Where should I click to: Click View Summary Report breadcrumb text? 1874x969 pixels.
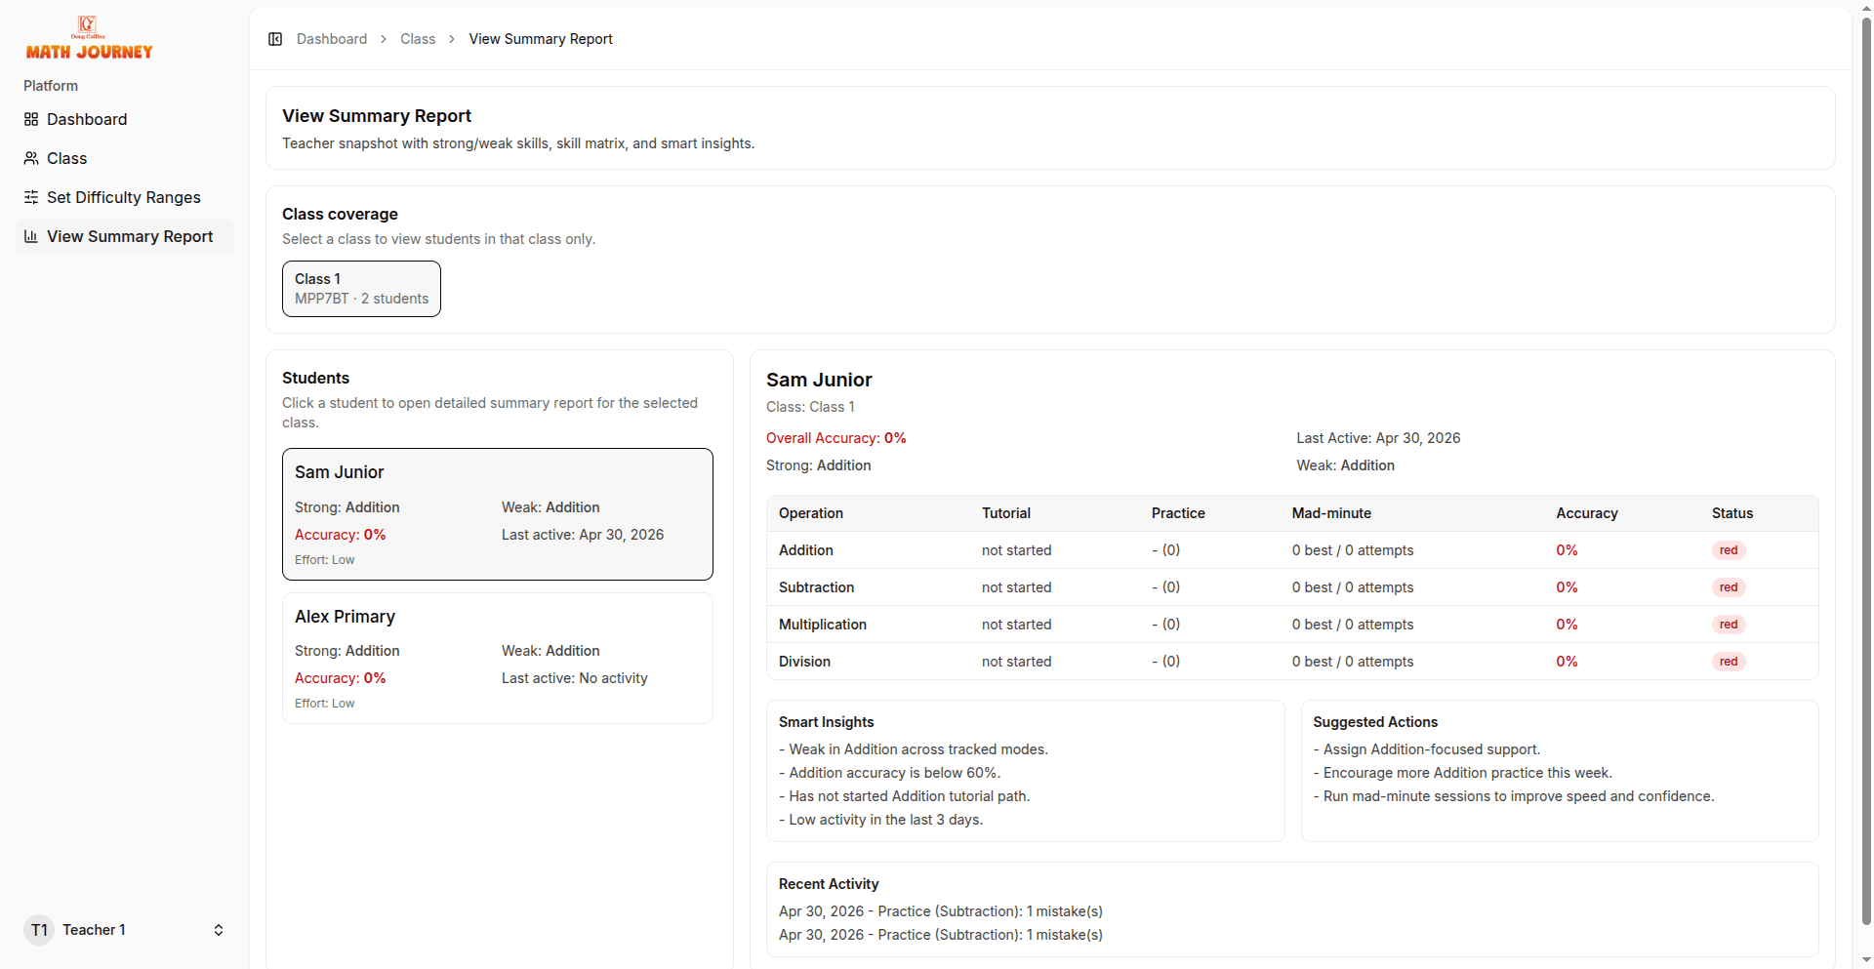[x=541, y=39]
